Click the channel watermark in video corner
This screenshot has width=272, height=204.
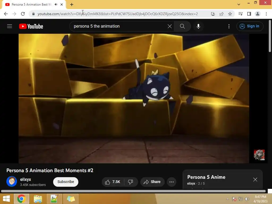point(259,155)
